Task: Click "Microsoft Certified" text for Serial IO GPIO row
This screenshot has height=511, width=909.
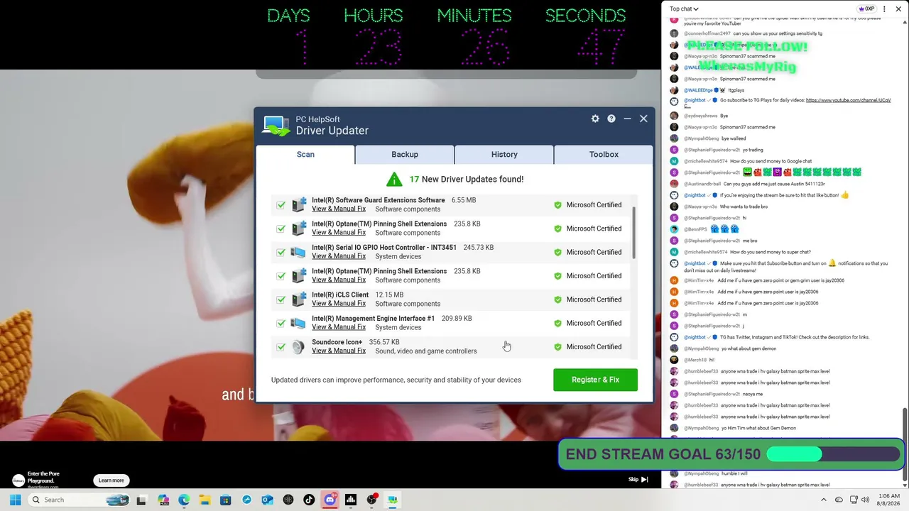Action: [x=594, y=252]
